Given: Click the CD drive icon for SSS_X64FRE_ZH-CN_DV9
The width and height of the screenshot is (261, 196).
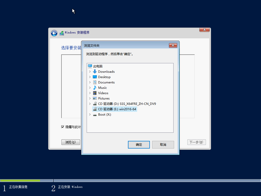Looking at the screenshot, I should [94, 104].
